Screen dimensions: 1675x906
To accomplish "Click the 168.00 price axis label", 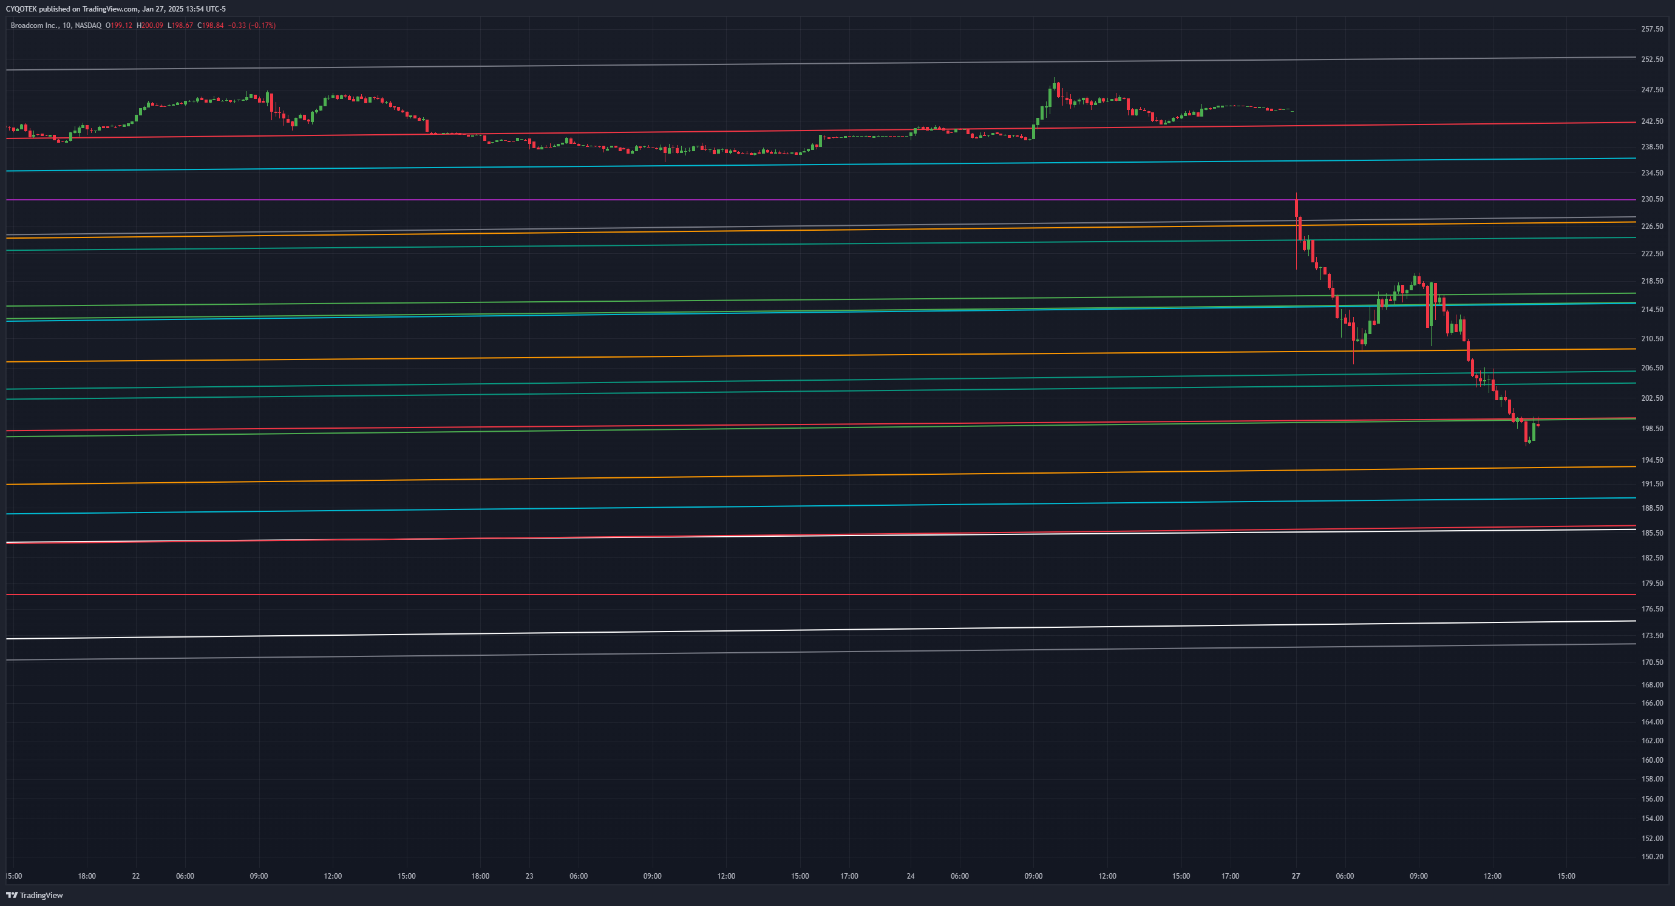I will 1653,685.
